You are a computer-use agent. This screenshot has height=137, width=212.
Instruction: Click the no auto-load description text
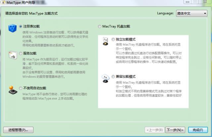(55, 96)
